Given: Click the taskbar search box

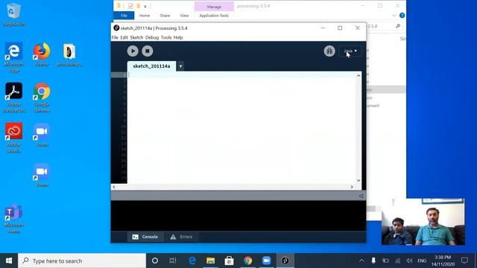Looking at the screenshot, I should click(x=82, y=261).
